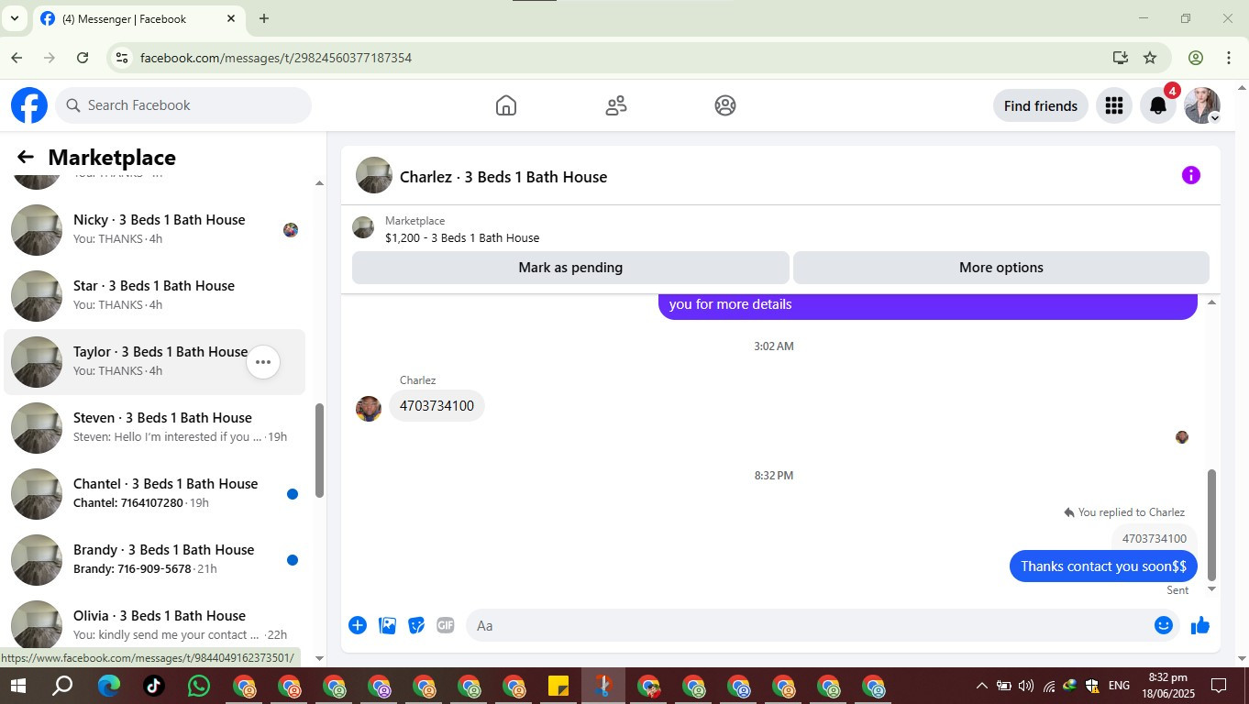
Task: Open conversation information for Charlez chat
Action: coord(1191,175)
